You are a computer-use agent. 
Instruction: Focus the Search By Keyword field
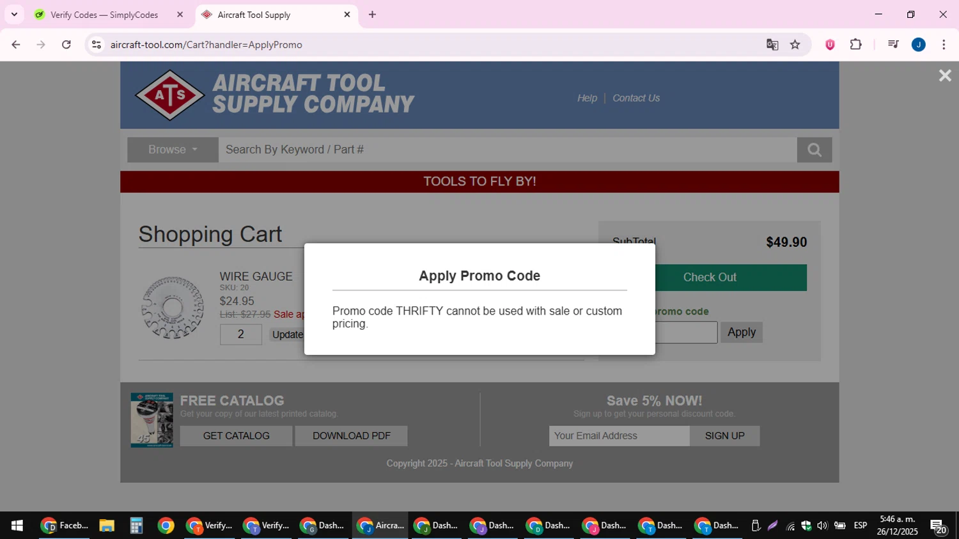508,150
